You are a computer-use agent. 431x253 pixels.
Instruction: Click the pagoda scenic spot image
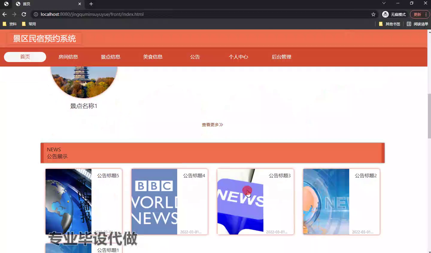click(84, 82)
